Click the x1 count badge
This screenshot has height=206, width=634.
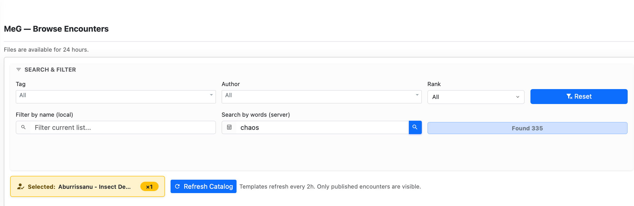pos(149,187)
